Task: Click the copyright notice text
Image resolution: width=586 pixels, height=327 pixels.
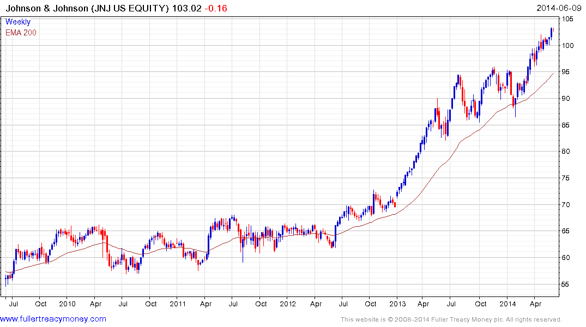Action: pos(451,319)
